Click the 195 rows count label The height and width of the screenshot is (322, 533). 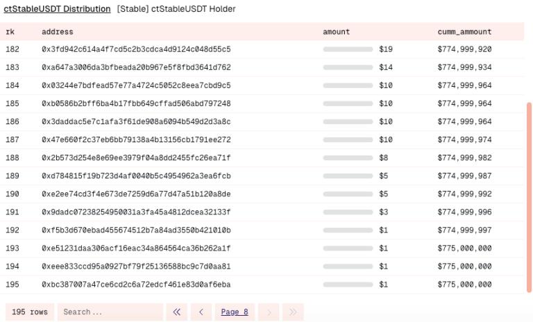coord(30,312)
